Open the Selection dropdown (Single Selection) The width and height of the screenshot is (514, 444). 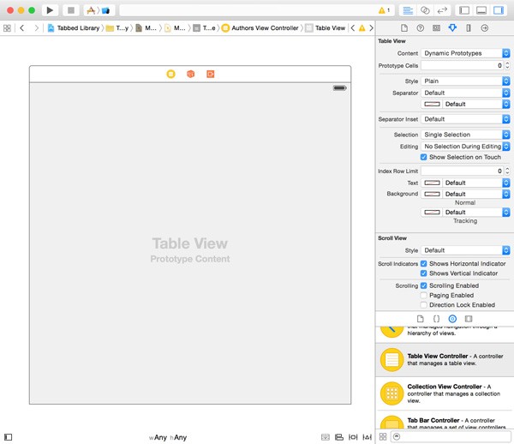[x=465, y=135]
